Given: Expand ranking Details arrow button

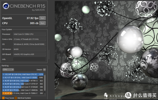Looking at the screenshot, I should (x=45, y=70).
